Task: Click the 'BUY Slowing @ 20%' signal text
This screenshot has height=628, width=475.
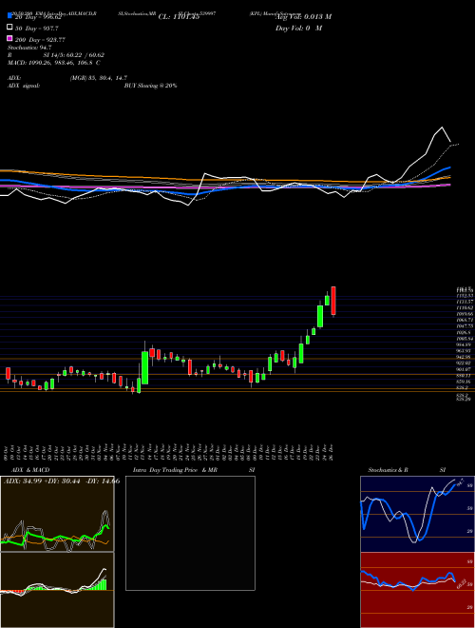Action: point(150,86)
